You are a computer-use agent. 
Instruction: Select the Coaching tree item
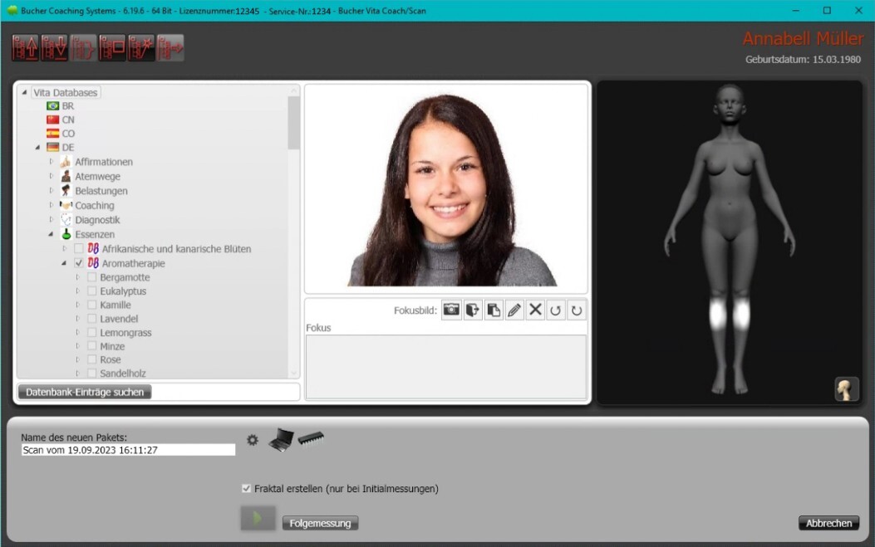tap(94, 206)
